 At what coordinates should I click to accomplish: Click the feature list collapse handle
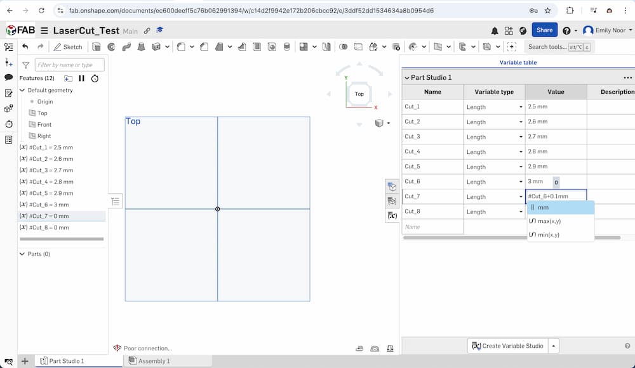[x=116, y=201]
